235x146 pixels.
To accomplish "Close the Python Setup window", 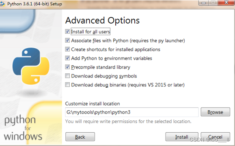I will pos(226,2).
